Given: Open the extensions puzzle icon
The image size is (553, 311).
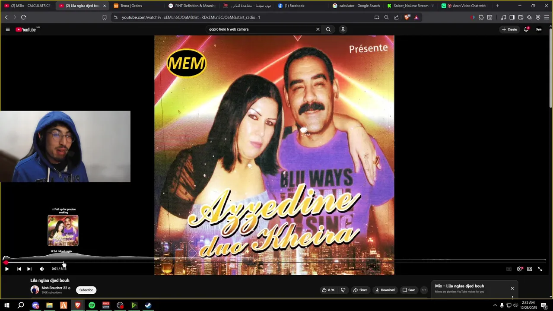Looking at the screenshot, I should point(481,17).
